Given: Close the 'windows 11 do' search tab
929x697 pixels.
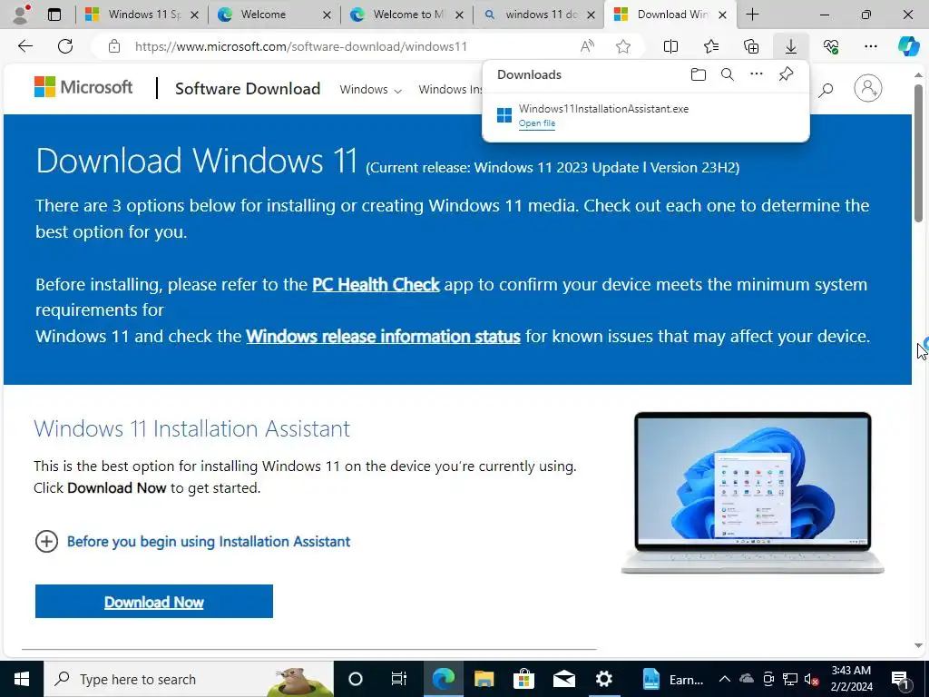Looking at the screenshot, I should point(591,15).
